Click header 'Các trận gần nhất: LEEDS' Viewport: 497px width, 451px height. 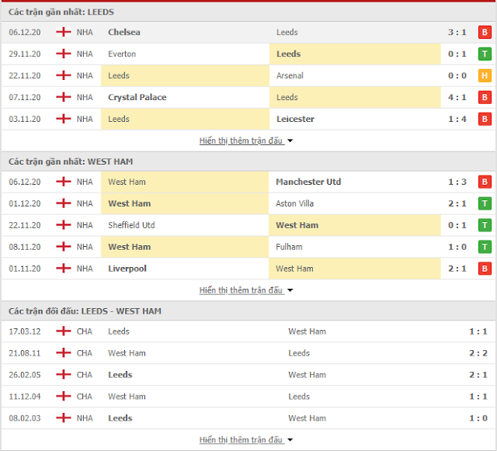(61, 12)
